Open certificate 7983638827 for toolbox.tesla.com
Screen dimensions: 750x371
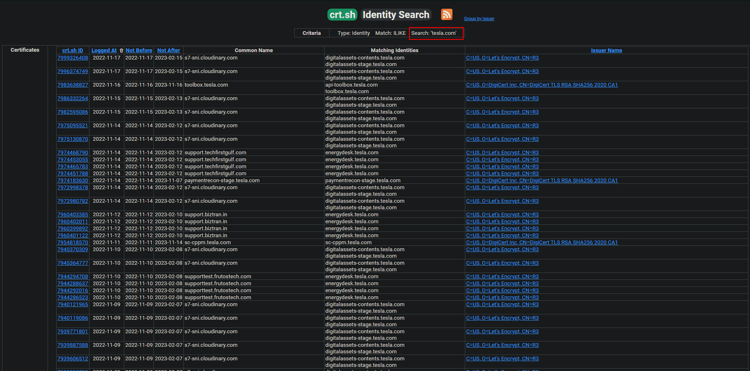click(x=73, y=85)
